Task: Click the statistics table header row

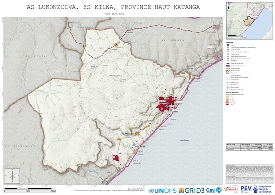Action: pyautogui.click(x=249, y=146)
